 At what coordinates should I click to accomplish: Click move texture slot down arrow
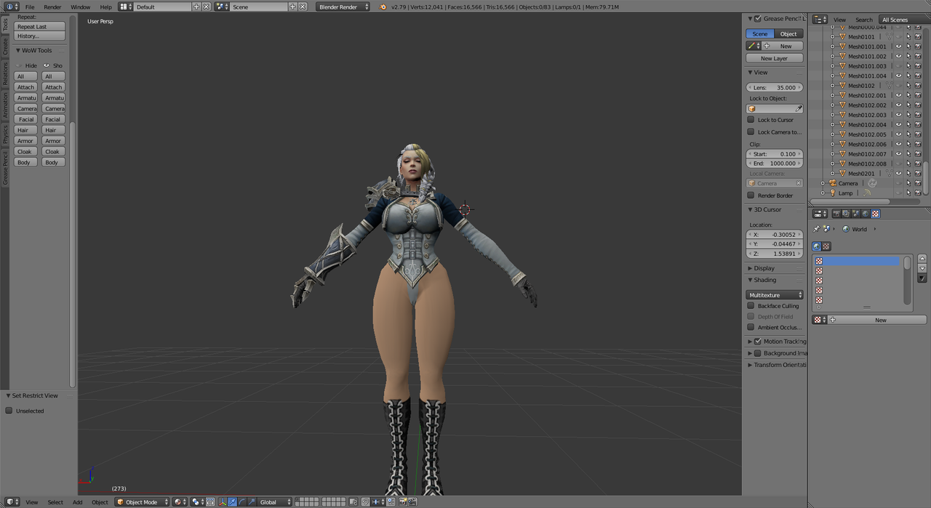click(922, 269)
